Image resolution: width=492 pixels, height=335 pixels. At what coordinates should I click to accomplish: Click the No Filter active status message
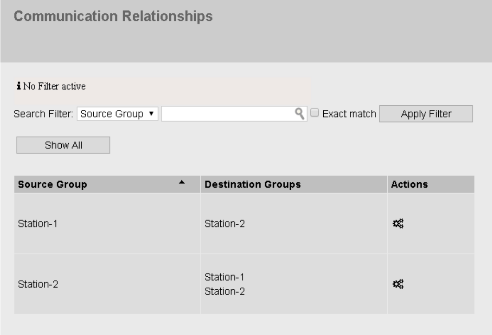pos(53,86)
